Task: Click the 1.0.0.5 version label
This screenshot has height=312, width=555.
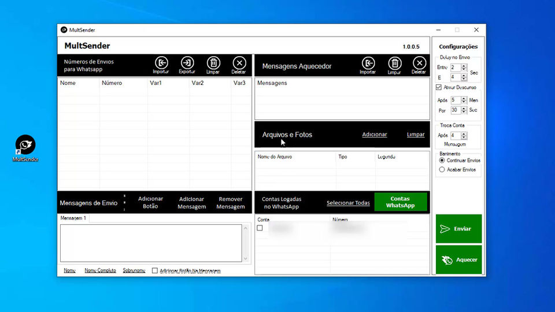Action: coord(411,47)
